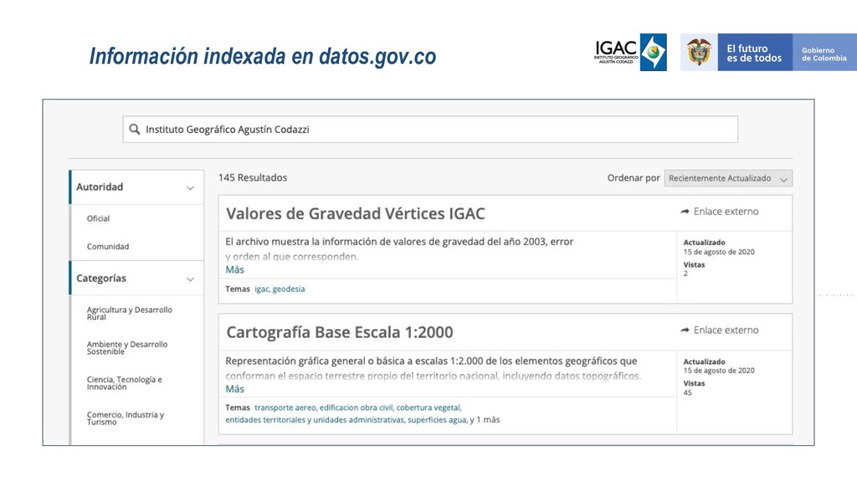Image resolution: width=857 pixels, height=482 pixels.
Task: Open Cartografía Base Escala 1:2000 dataset
Action: (340, 332)
